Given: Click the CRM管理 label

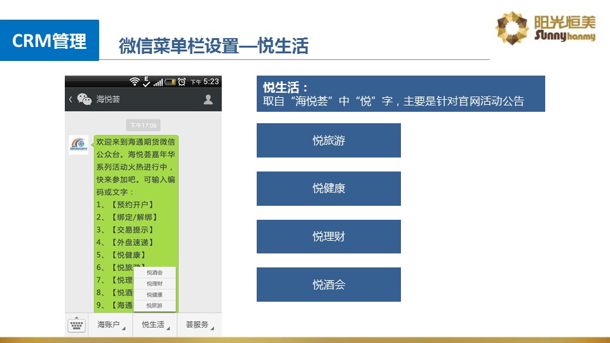Looking at the screenshot, I should 50,41.
